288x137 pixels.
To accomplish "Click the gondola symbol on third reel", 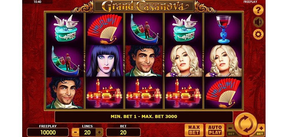I will (x=144, y=29).
